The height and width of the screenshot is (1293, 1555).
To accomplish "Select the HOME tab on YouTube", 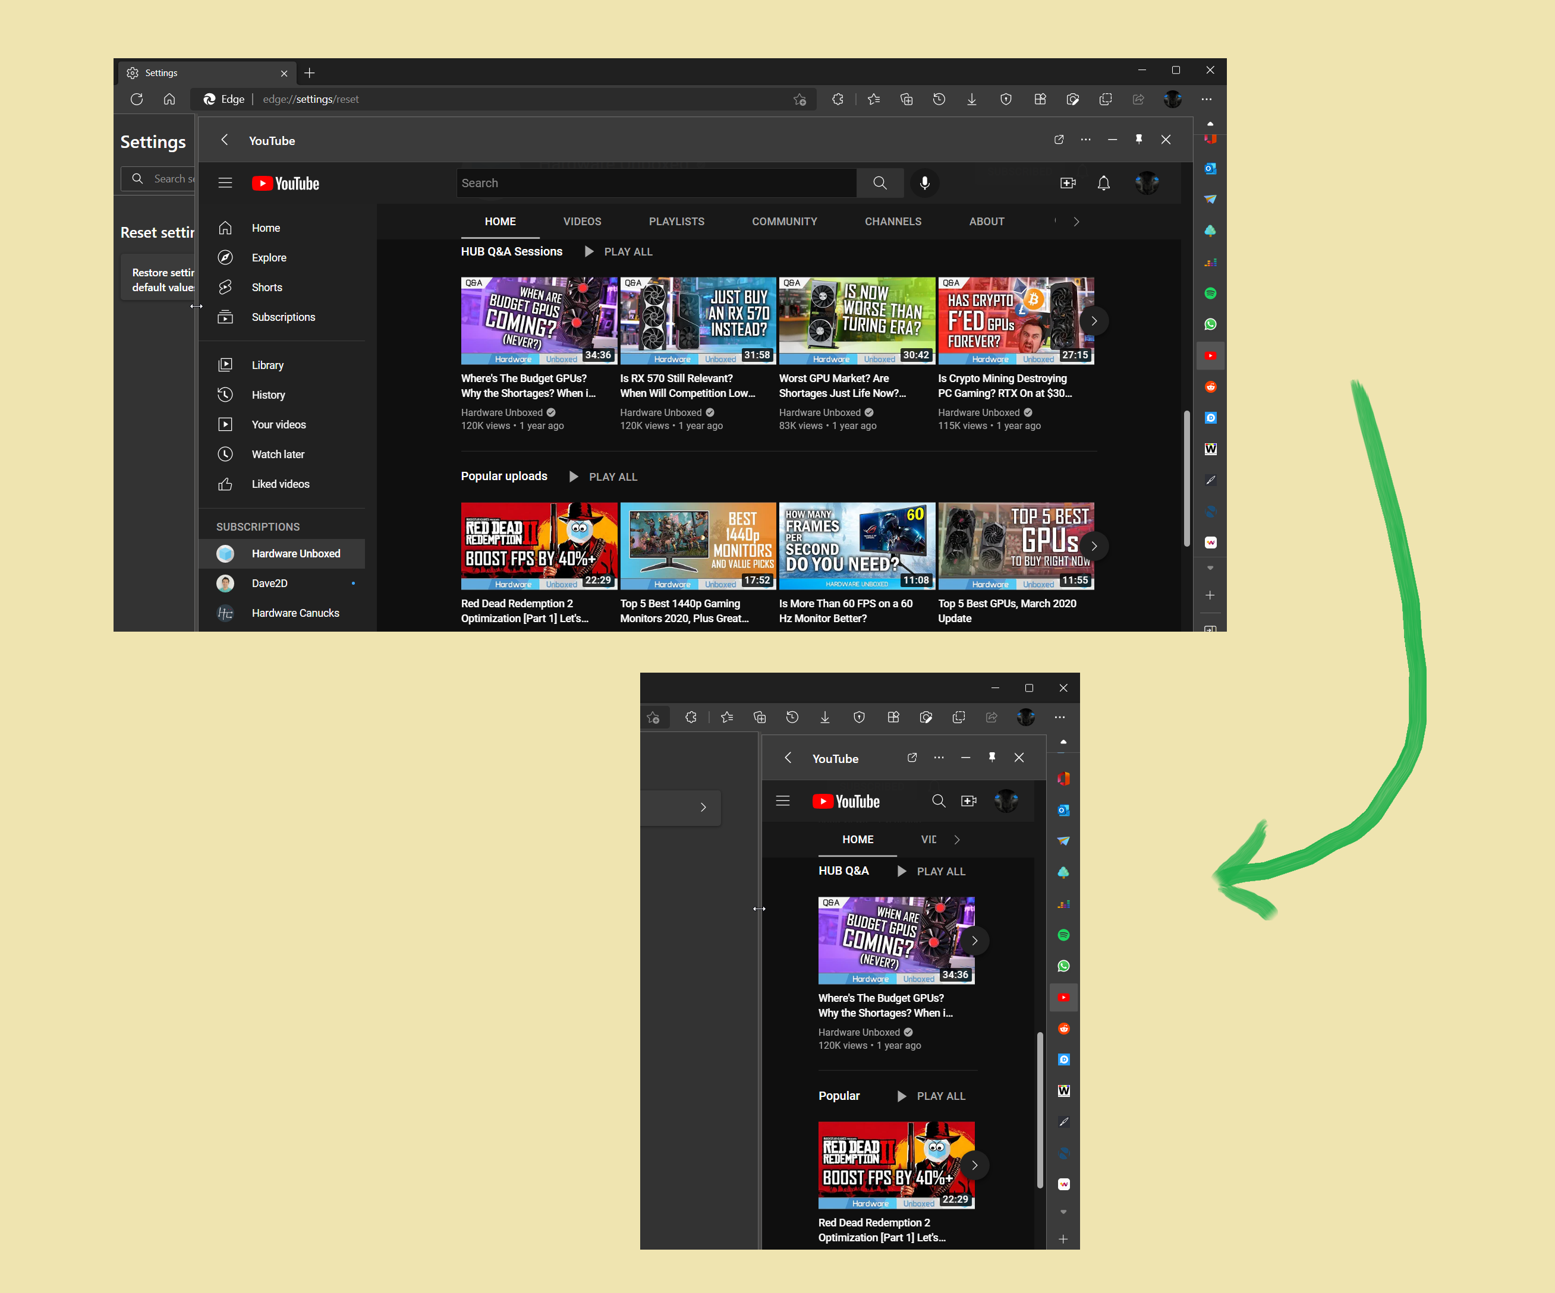I will click(x=499, y=221).
